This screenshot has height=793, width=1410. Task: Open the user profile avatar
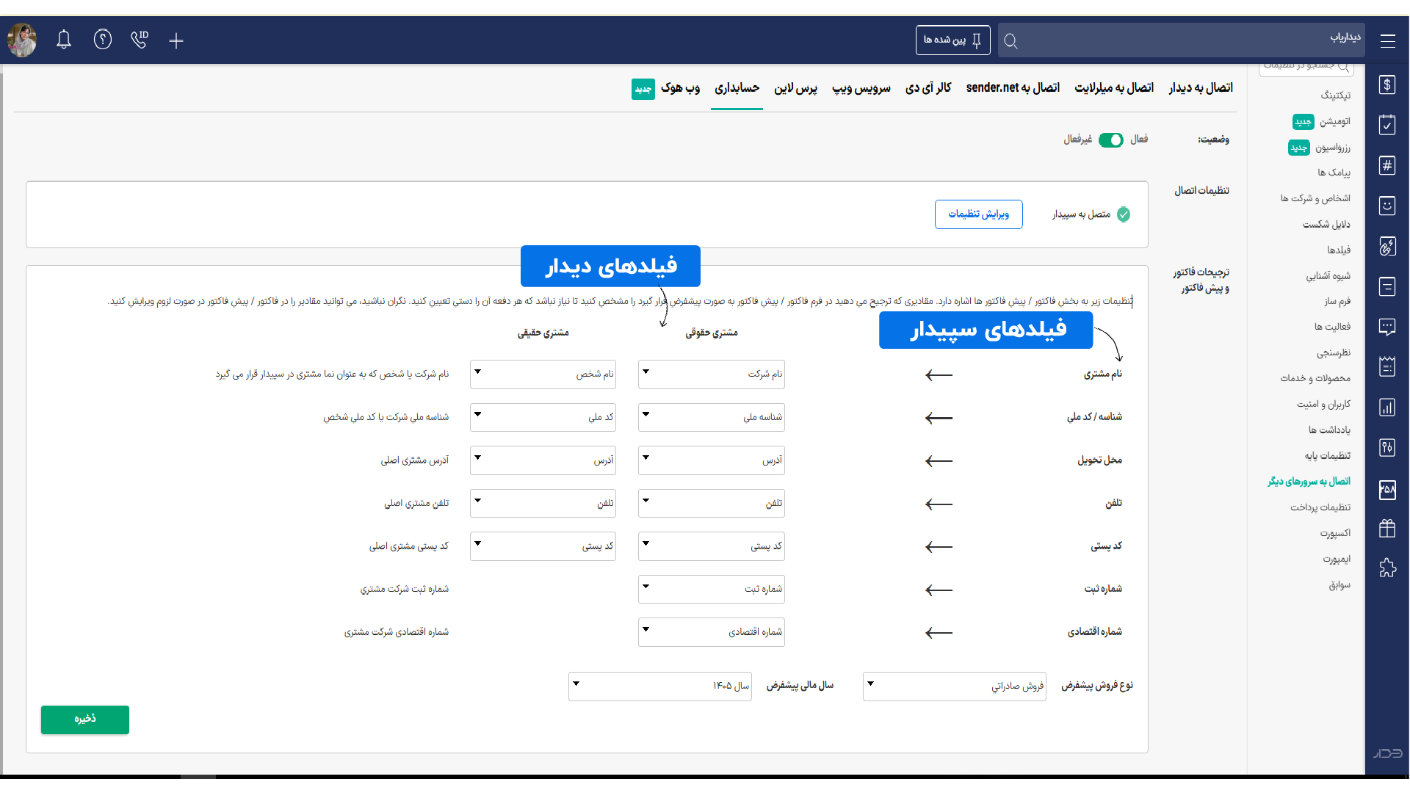pyautogui.click(x=22, y=40)
